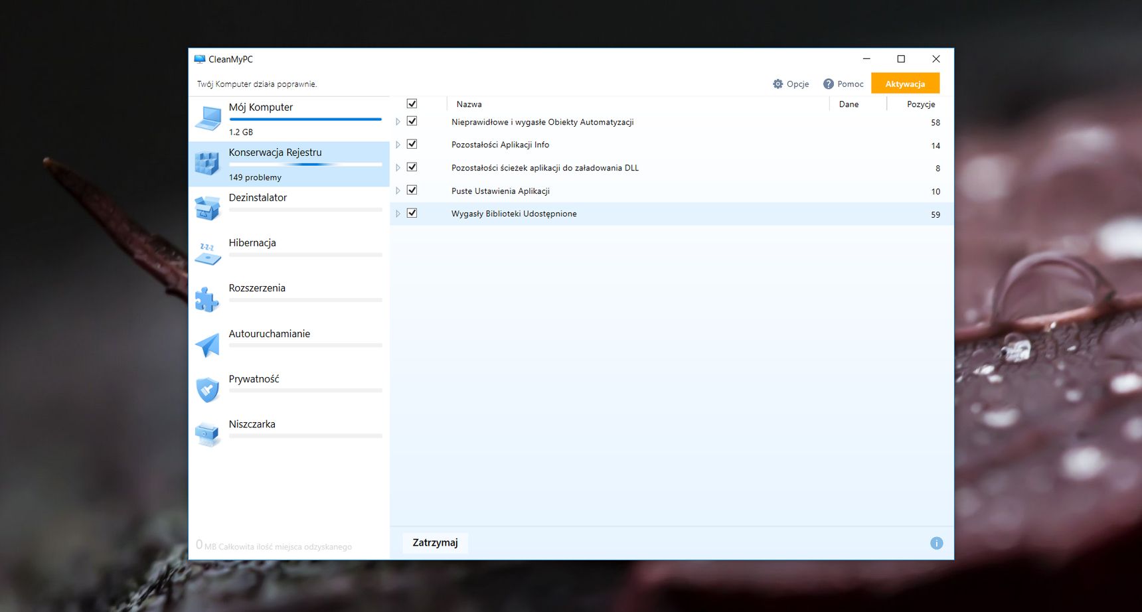Click the Dezinstalator progress bar
Screen dimensions: 1142x612
(x=305, y=210)
